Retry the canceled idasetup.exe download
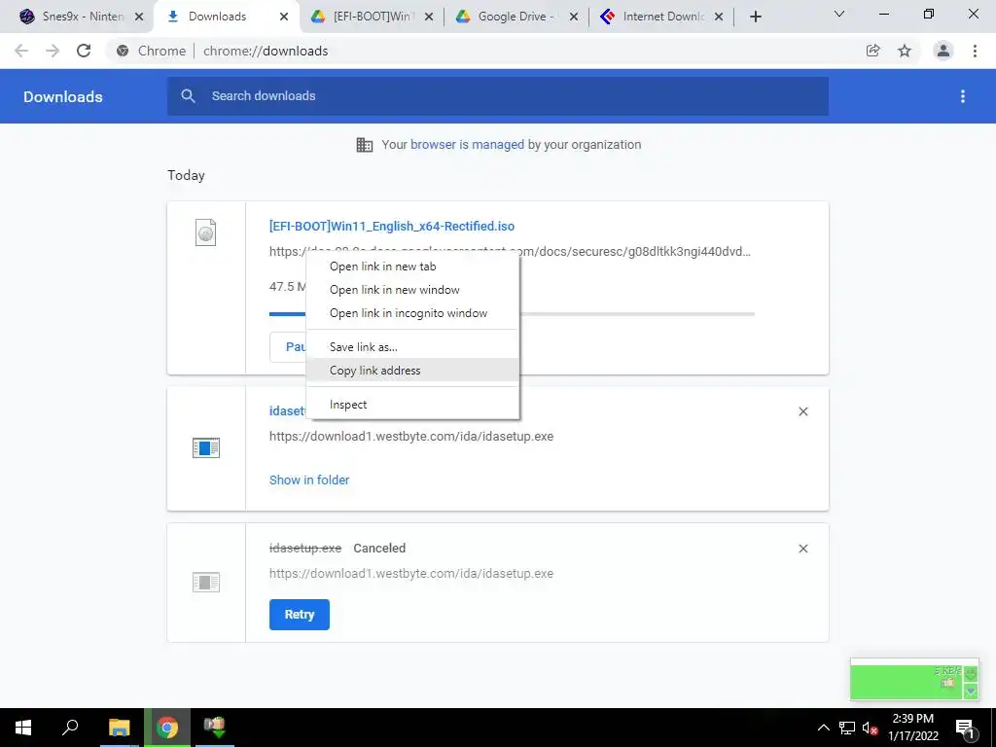Image resolution: width=996 pixels, height=747 pixels. (x=300, y=615)
